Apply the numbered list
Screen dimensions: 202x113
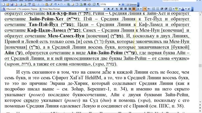(x=154, y=9)
